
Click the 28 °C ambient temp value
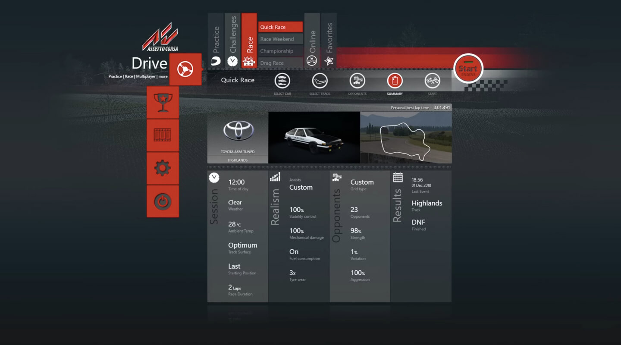pos(235,224)
